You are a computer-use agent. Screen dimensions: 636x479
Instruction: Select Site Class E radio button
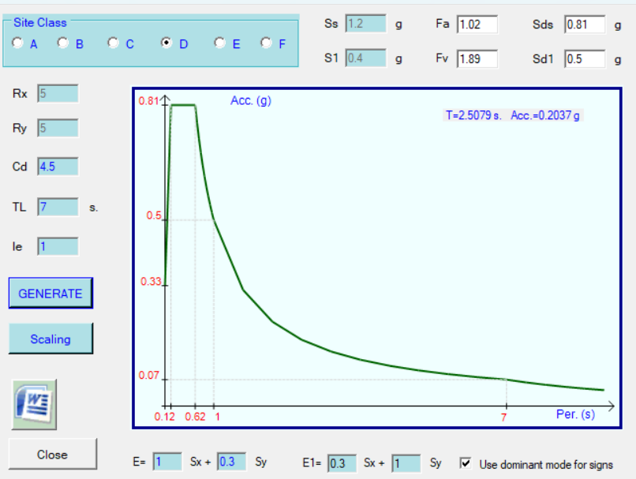220,43
